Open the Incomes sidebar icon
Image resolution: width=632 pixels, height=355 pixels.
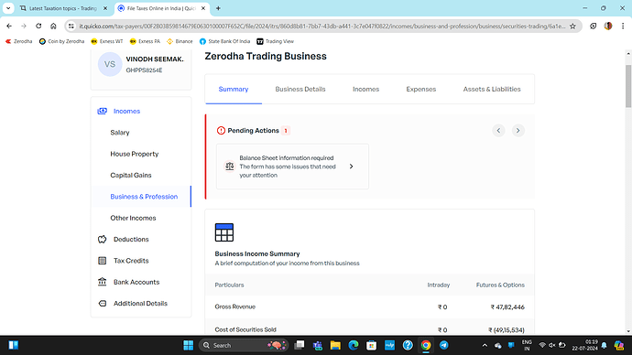[102, 111]
